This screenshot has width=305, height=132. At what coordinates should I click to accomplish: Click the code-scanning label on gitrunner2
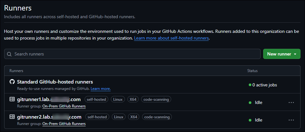tap(157, 117)
